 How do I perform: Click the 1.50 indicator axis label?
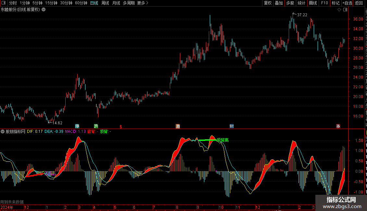tap(359, 141)
